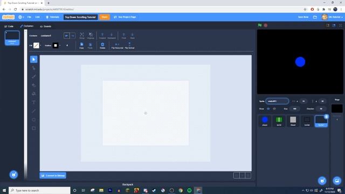Screen dimensions: 345x194
Task: Click the Redo arrow button
Action: [x=73, y=36]
